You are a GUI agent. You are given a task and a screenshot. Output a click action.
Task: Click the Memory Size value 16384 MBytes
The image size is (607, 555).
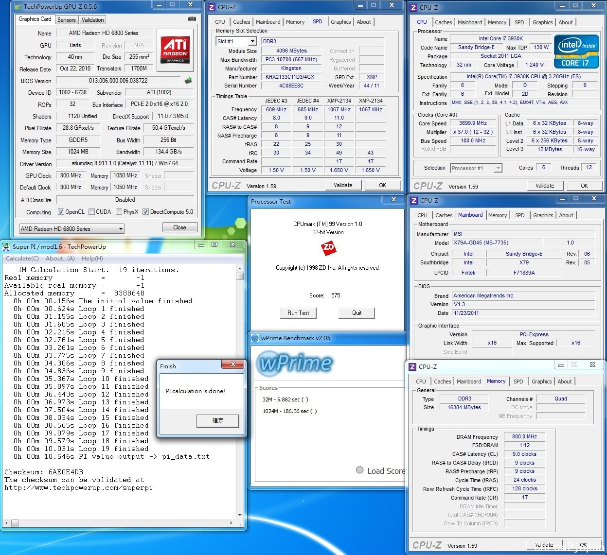click(464, 407)
